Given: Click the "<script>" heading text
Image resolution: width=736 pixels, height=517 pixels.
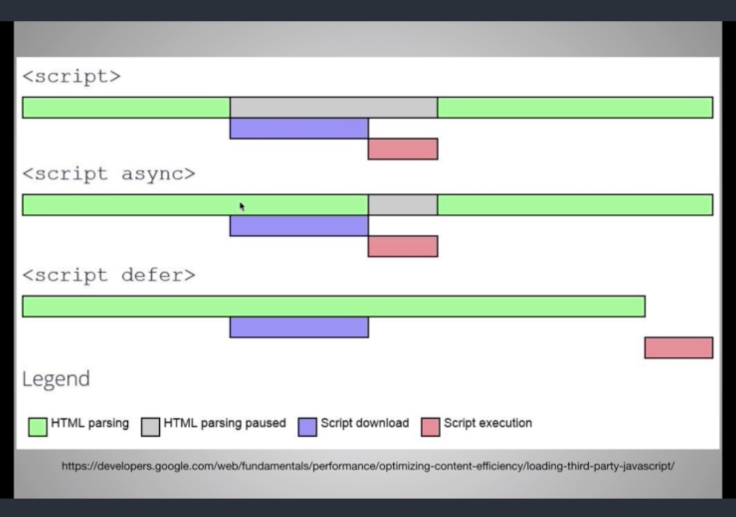Looking at the screenshot, I should [71, 77].
